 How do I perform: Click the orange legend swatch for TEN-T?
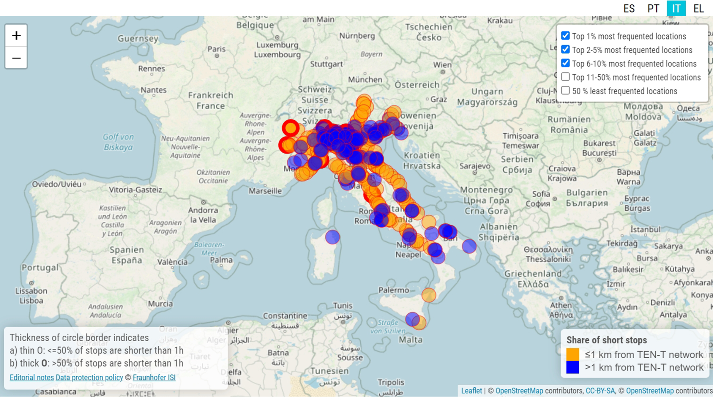[572, 354]
